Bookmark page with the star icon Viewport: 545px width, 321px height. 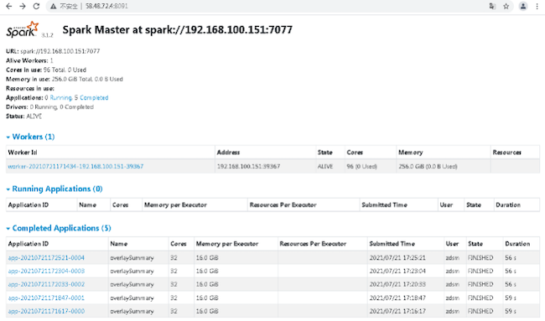pos(506,6)
